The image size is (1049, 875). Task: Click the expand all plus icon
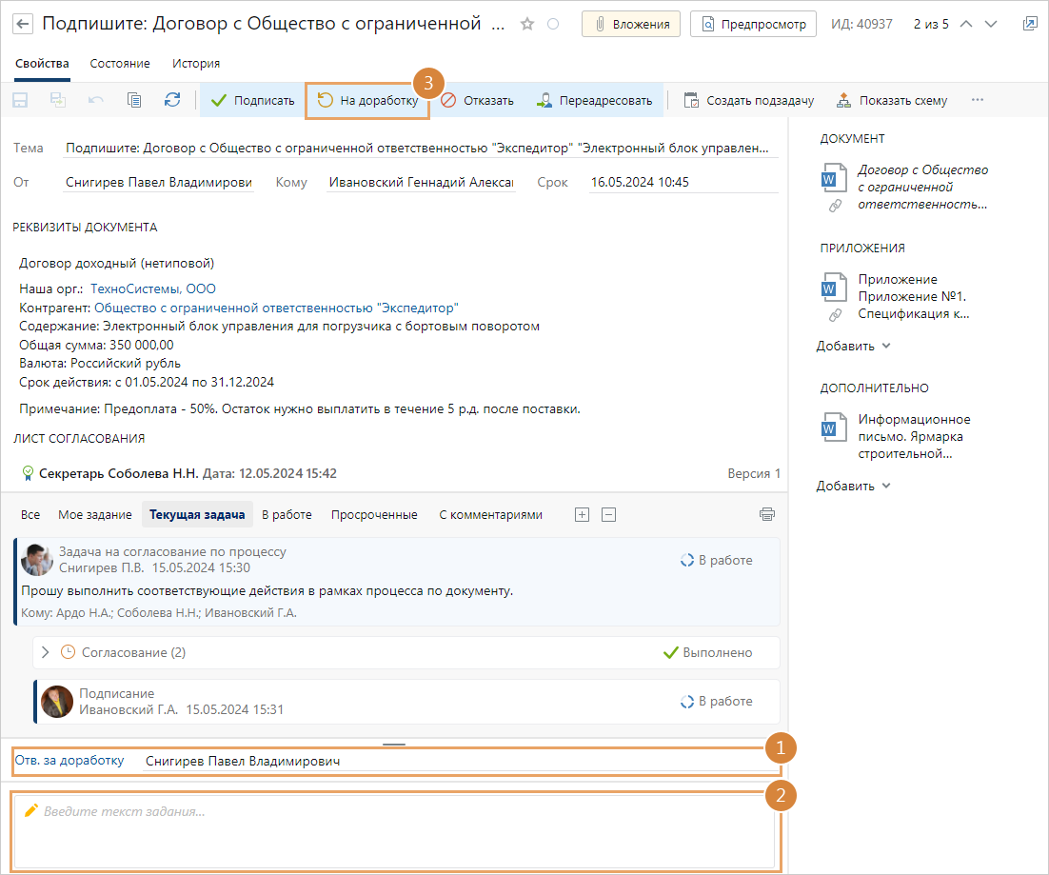[582, 514]
